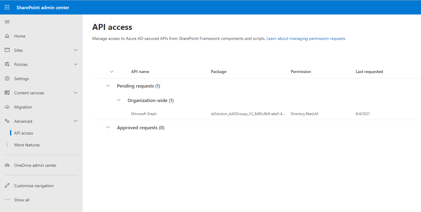Click the Sites window icon
Screen dimensions: 421x212
pos(7,50)
